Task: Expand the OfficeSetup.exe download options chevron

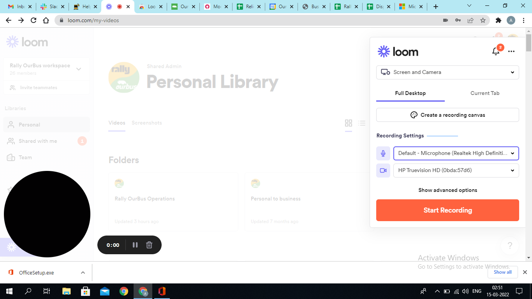Action: pyautogui.click(x=83, y=273)
